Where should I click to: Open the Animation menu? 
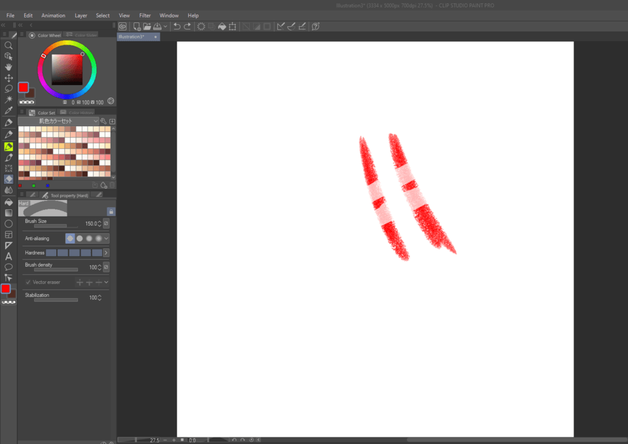(x=53, y=15)
